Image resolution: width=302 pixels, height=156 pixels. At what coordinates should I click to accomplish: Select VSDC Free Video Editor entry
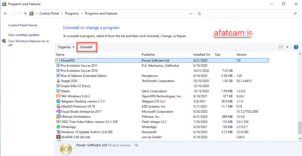coord(162,122)
